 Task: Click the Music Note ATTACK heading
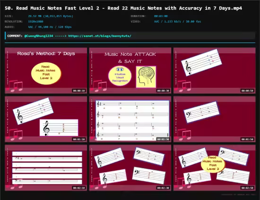click(x=130, y=54)
